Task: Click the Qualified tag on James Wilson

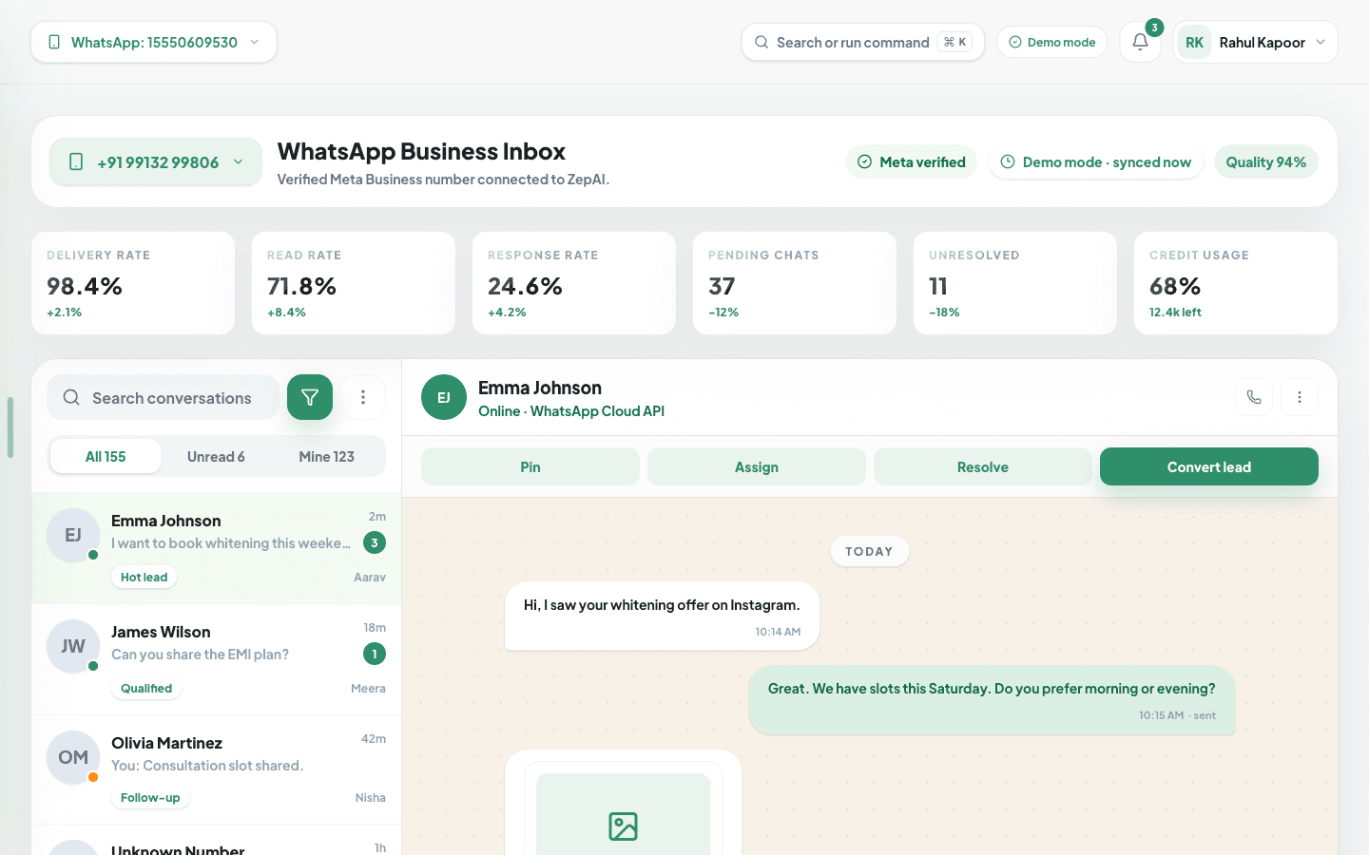Action: click(146, 688)
